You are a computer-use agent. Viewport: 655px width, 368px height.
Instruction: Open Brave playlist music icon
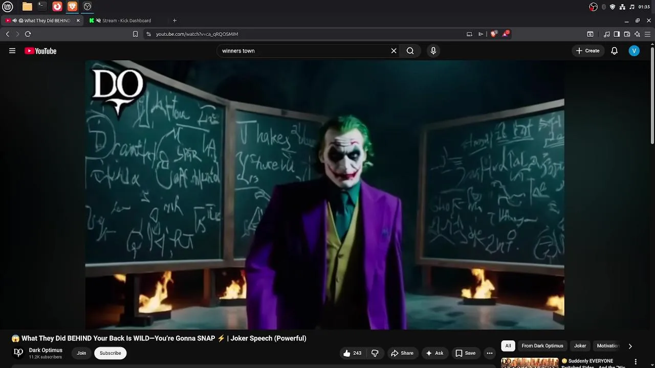607,34
